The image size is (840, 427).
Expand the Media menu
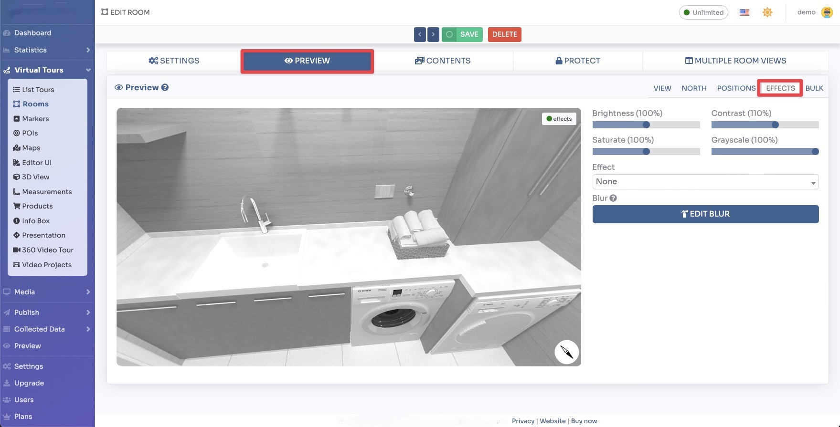(46, 292)
